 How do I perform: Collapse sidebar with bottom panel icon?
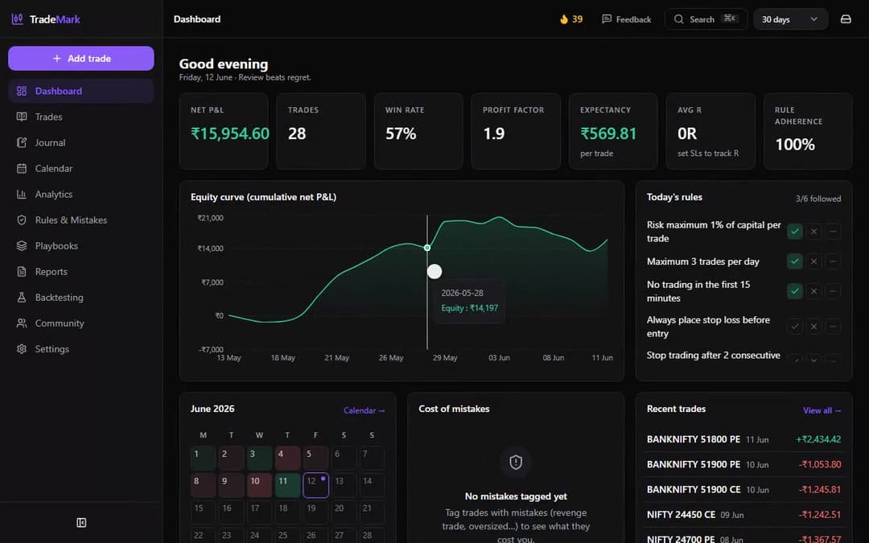click(81, 523)
